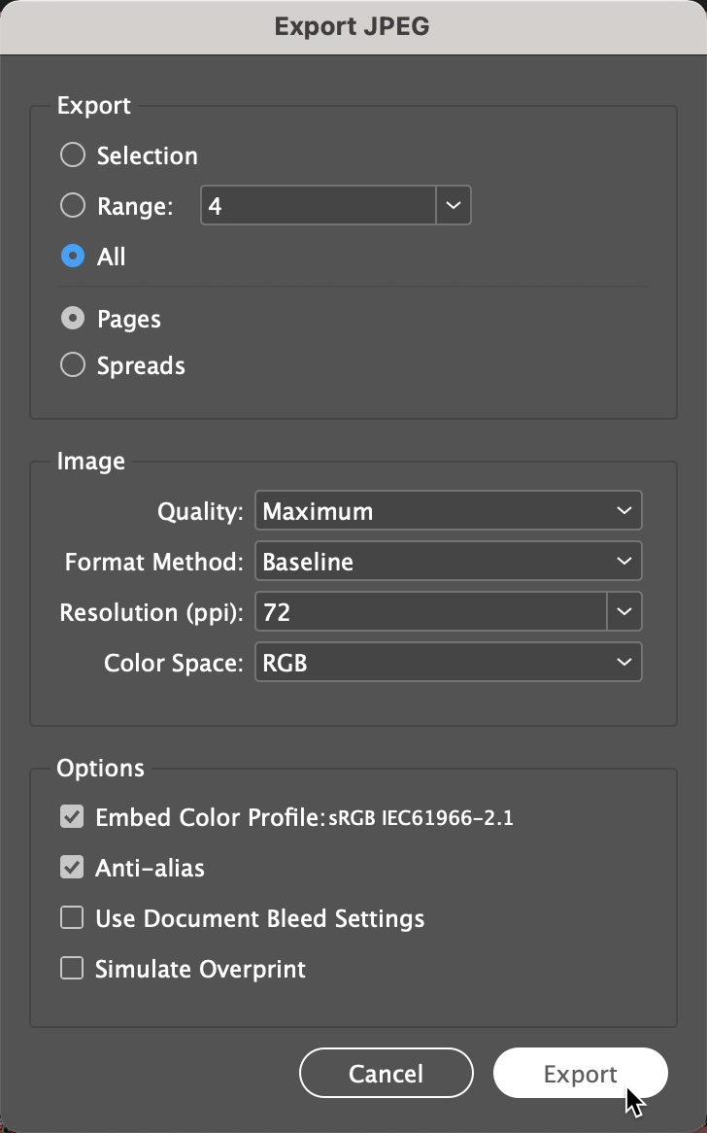Open the Color Space RGB dropdown
707x1133 pixels.
[449, 663]
